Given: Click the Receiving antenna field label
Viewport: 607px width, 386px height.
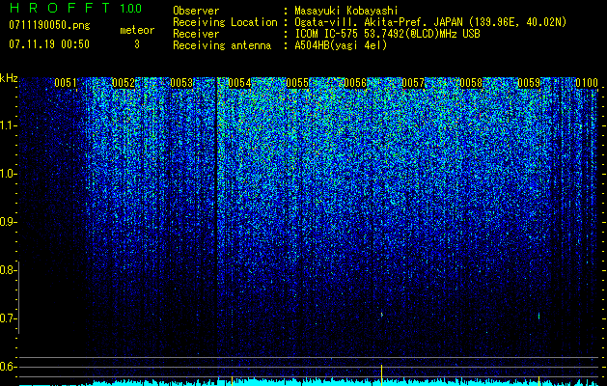Looking at the screenshot, I should [222, 45].
